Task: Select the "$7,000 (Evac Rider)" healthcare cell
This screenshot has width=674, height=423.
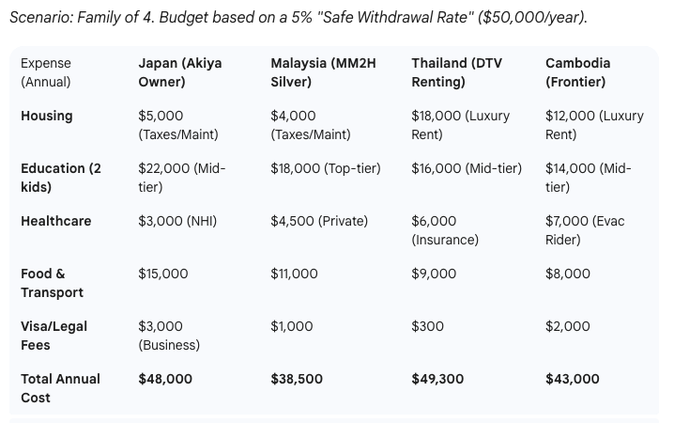Action: click(x=584, y=230)
